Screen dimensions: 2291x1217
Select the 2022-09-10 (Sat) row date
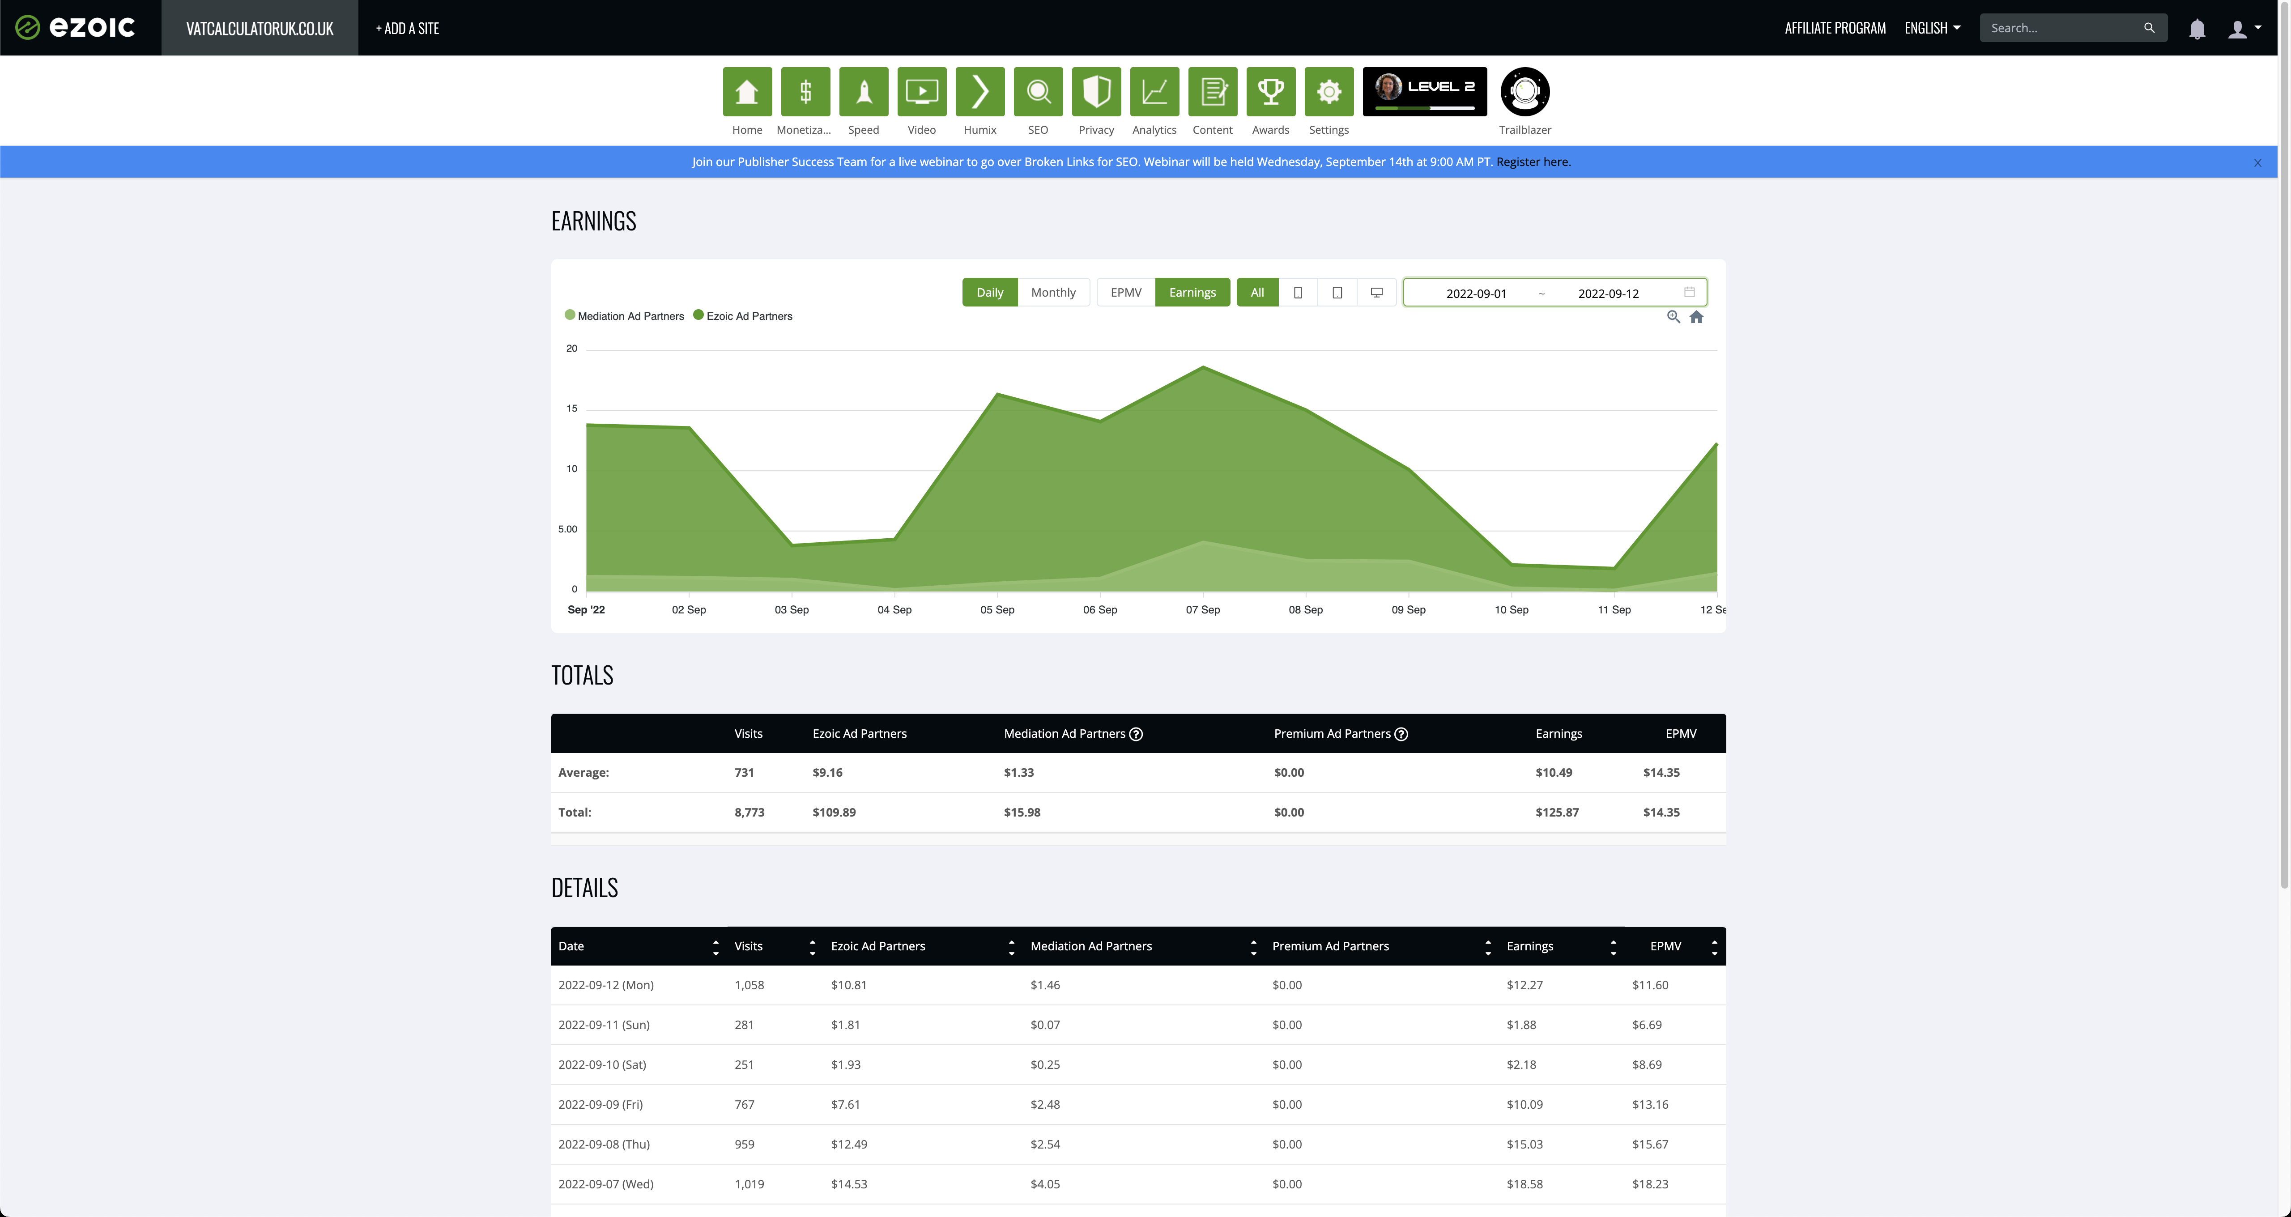[x=602, y=1065]
